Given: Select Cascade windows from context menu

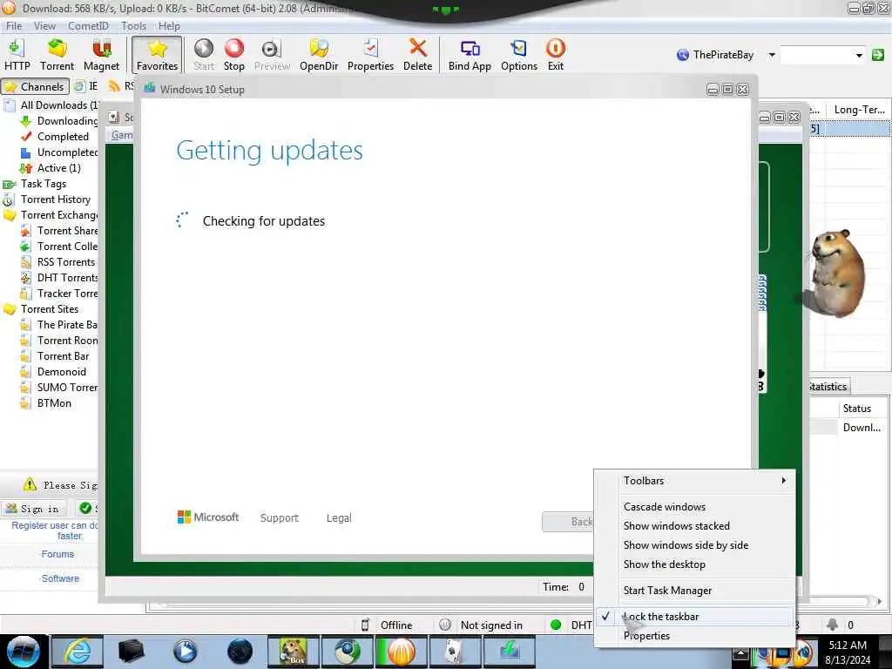Looking at the screenshot, I should pyautogui.click(x=664, y=506).
